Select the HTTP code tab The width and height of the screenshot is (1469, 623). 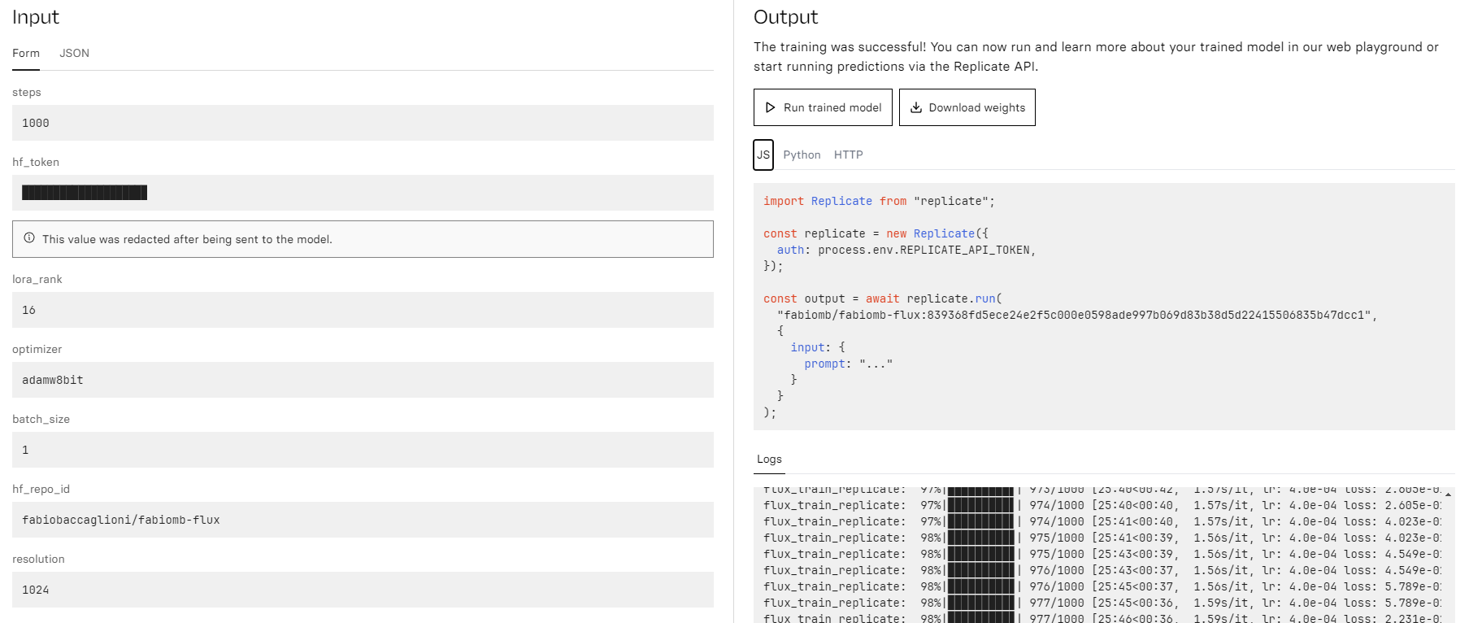click(849, 155)
